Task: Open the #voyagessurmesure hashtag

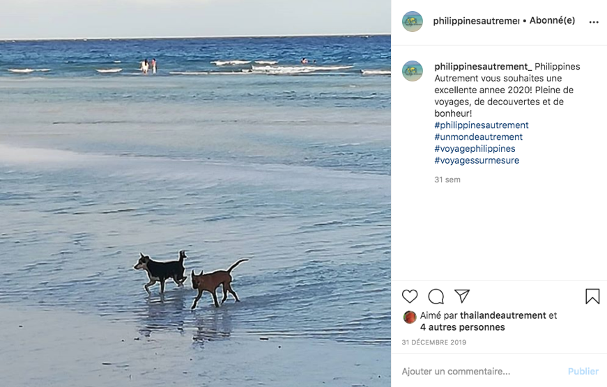Action: click(477, 161)
